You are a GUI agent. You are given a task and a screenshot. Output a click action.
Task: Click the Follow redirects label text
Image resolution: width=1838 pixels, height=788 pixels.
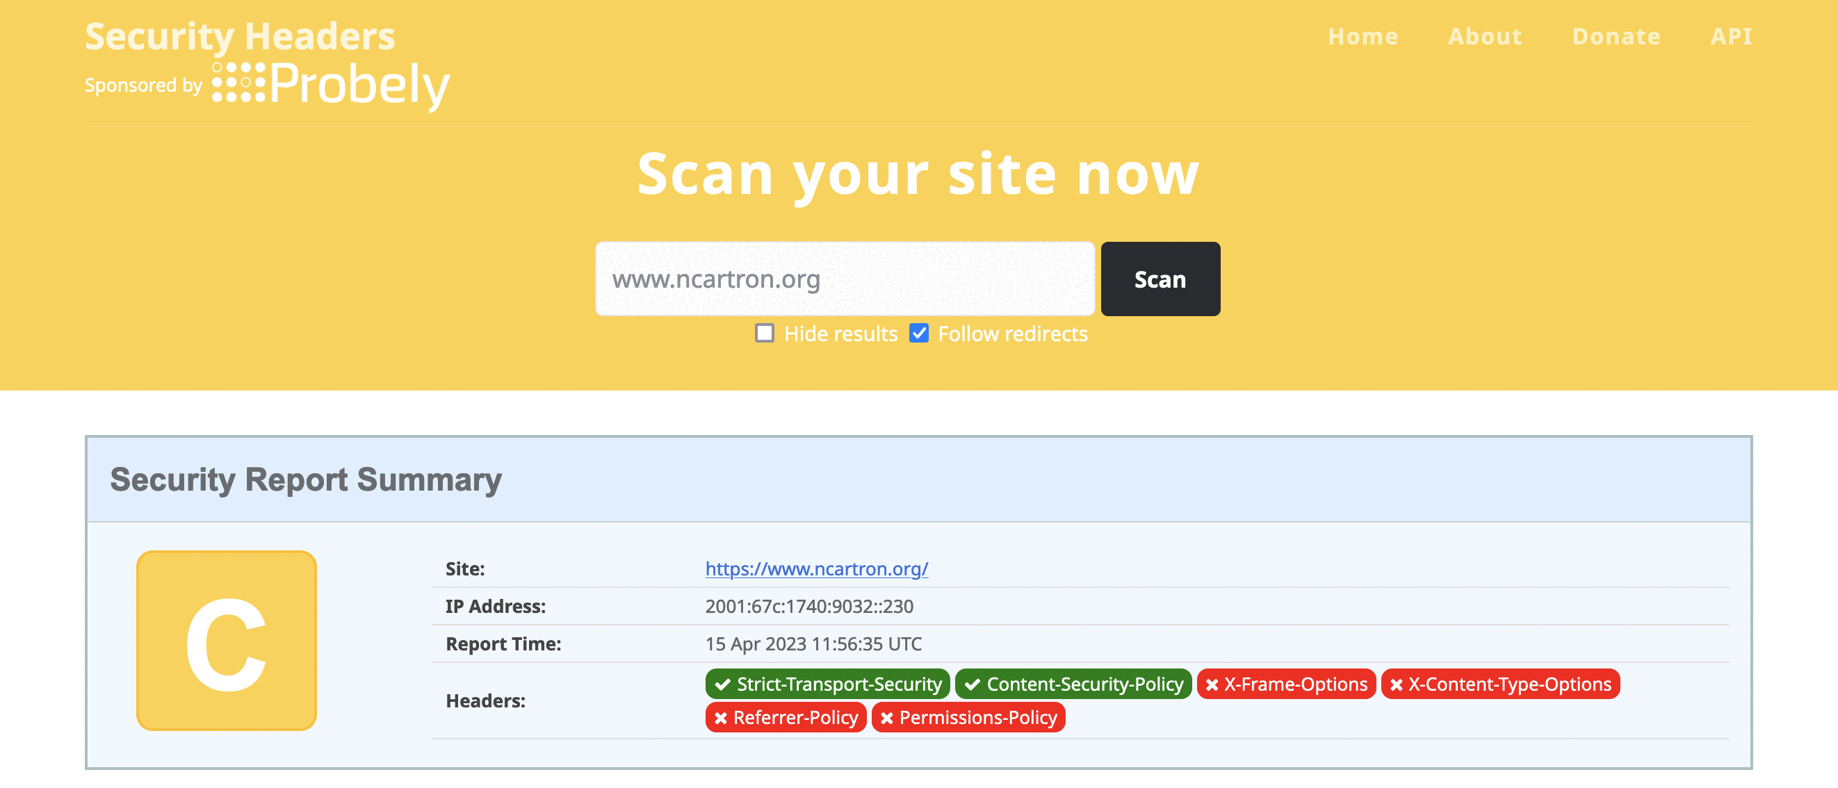[x=1011, y=334]
